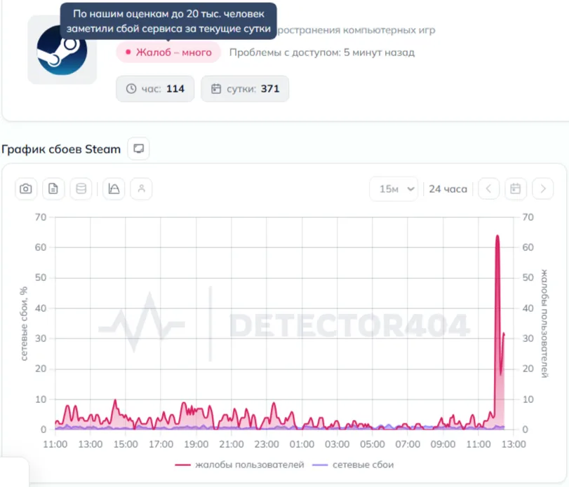Click the 24 часа range label
The height and width of the screenshot is (487, 569).
click(448, 189)
